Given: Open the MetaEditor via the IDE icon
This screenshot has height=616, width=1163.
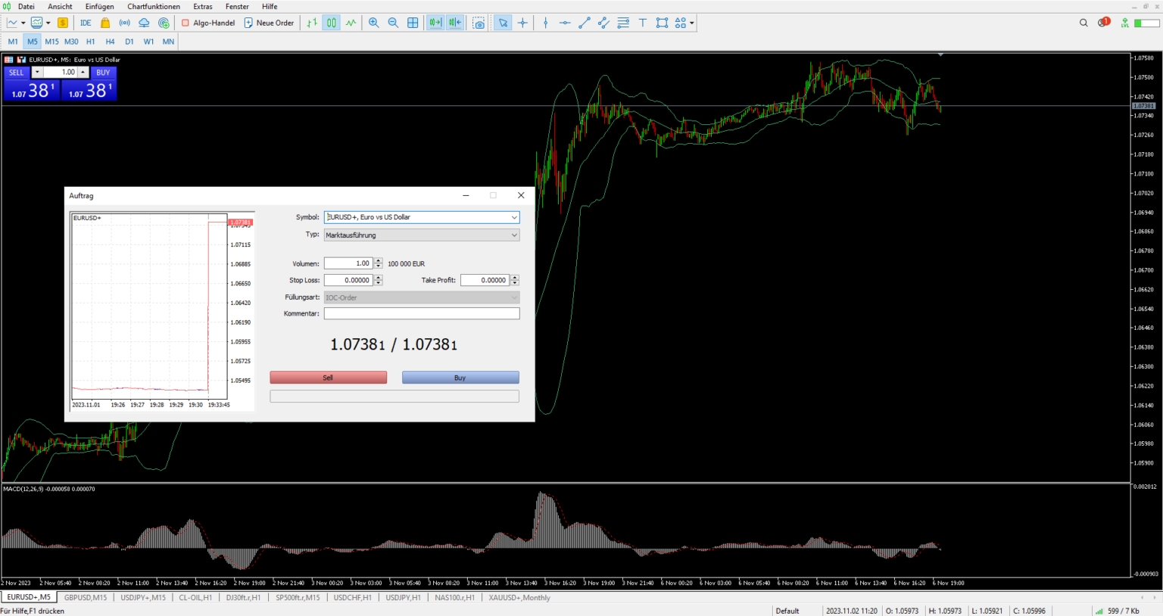Looking at the screenshot, I should (x=86, y=23).
